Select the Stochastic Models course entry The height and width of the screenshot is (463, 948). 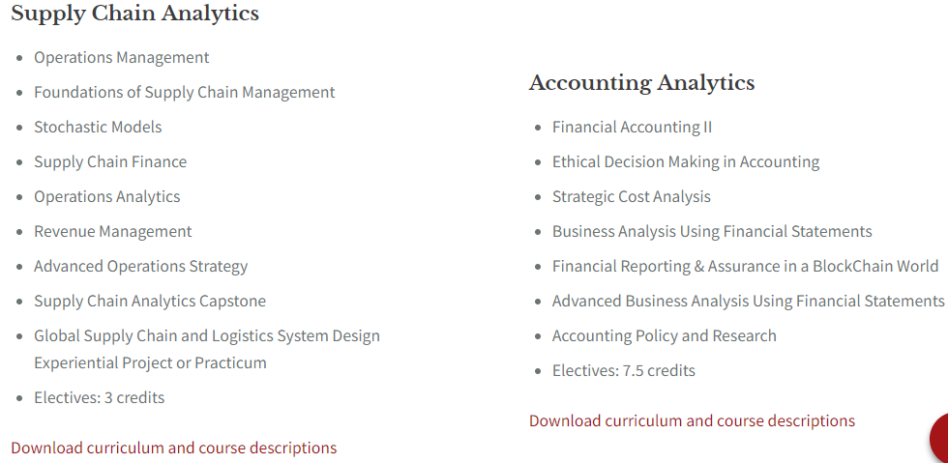[98, 127]
